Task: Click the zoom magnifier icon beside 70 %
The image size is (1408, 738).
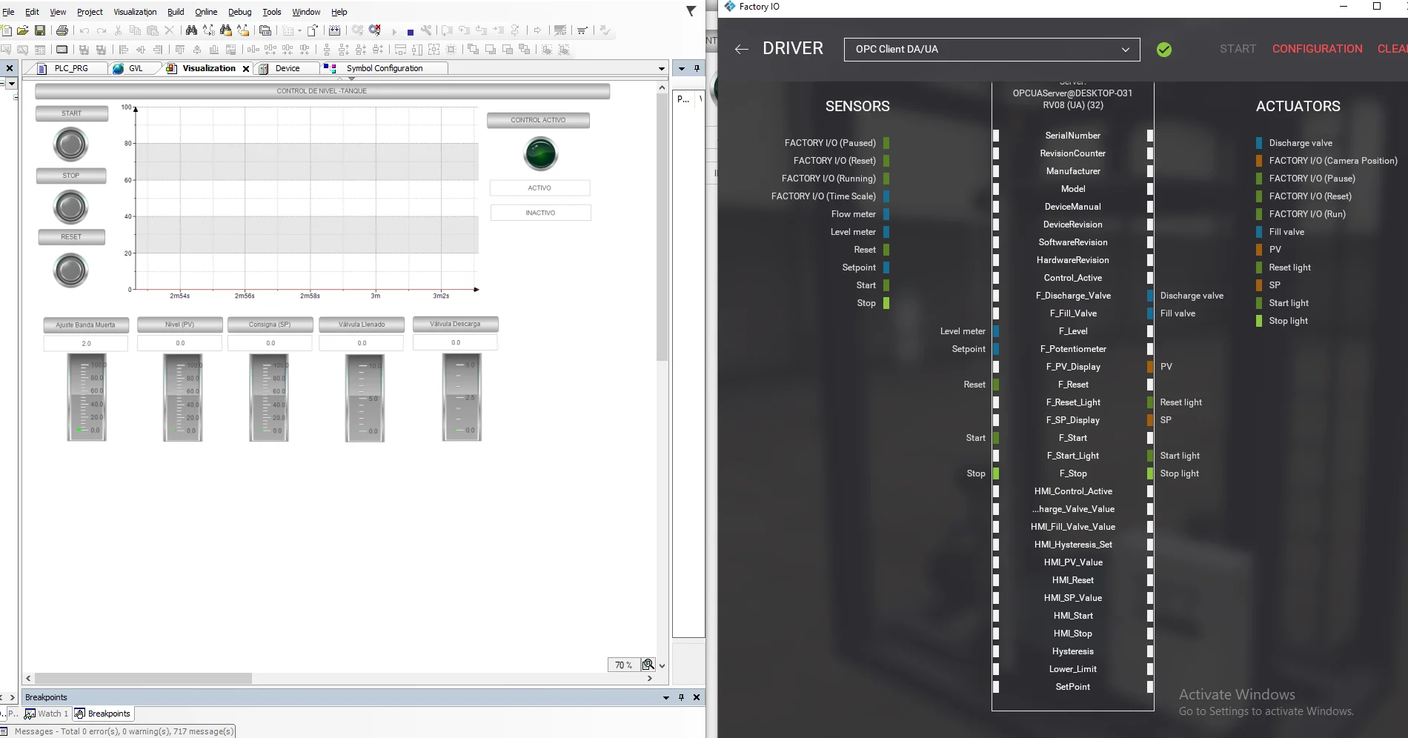Action: tap(648, 665)
